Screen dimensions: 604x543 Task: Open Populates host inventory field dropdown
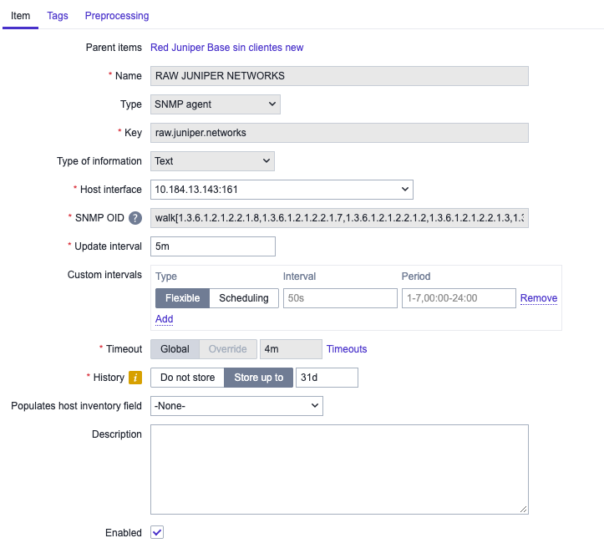pos(237,406)
